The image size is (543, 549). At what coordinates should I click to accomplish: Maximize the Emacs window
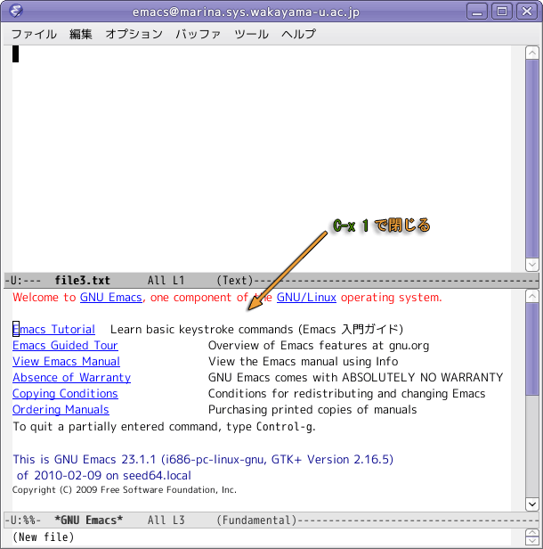coord(502,12)
